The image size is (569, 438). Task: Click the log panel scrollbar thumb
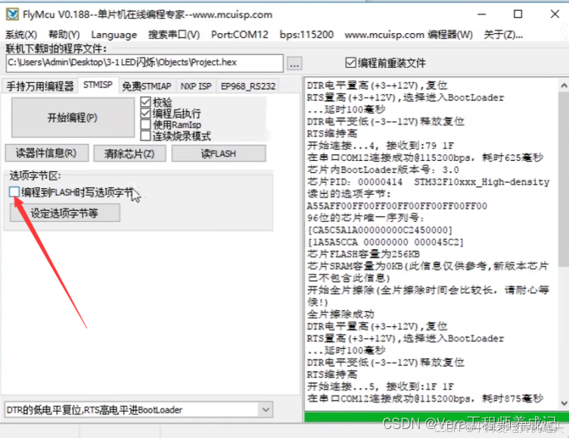click(564, 179)
